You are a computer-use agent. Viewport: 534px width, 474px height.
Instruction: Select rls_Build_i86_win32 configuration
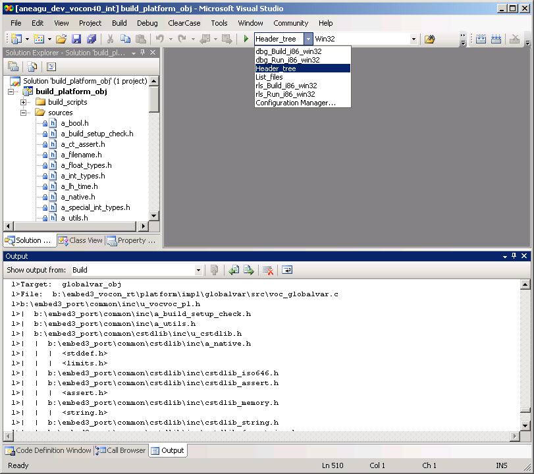[x=303, y=86]
